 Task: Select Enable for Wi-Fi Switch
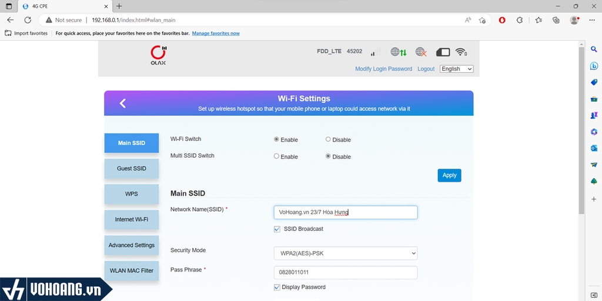point(276,139)
